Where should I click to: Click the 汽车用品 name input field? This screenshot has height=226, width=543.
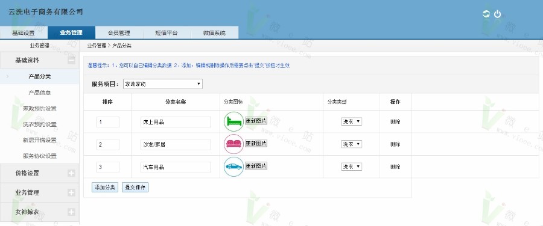[176, 167]
